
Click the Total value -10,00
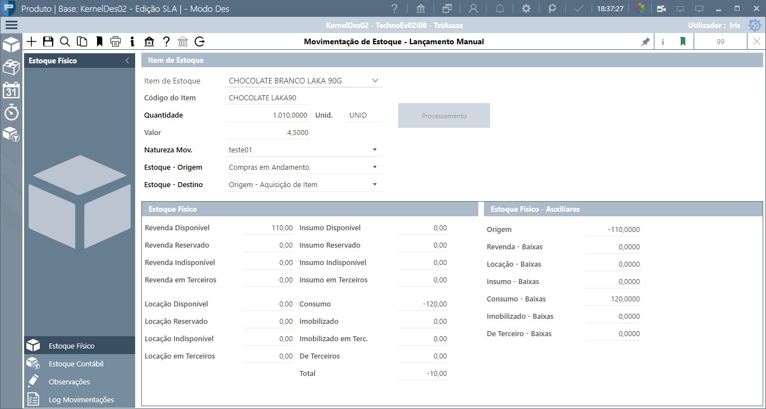(423, 374)
